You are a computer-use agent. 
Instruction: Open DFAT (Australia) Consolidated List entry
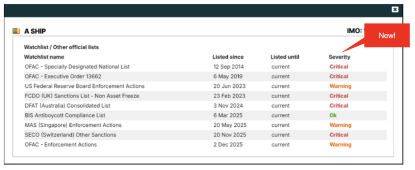67,106
